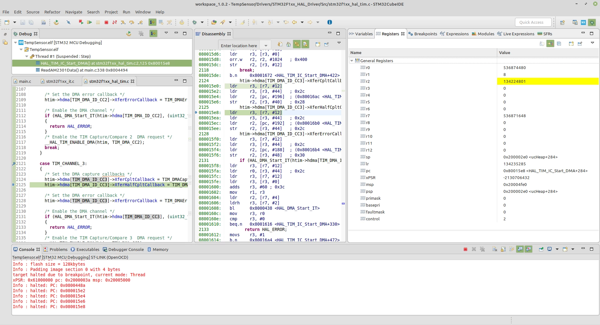Collapse the TempSensor.elf STM32 MCU Debugging node

16,42
